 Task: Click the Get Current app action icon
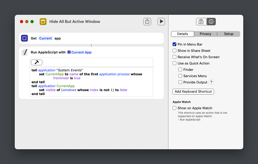point(24,38)
